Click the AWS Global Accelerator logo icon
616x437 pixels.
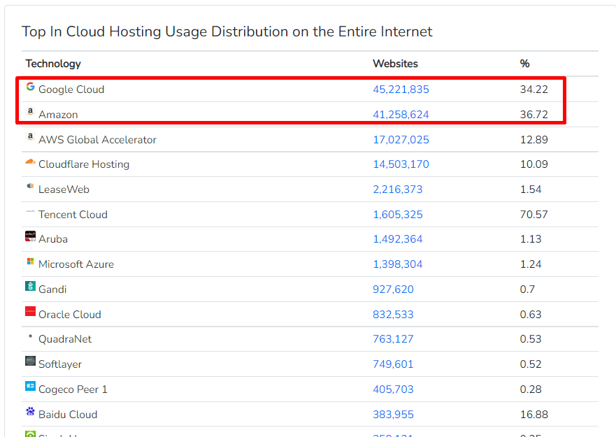click(30, 137)
